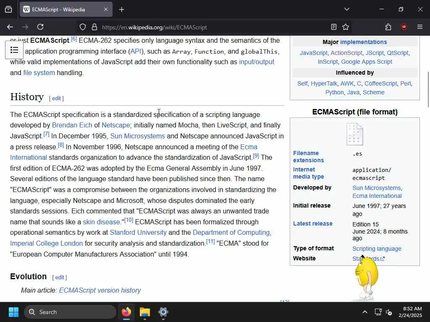Reload the current page

tap(40, 27)
